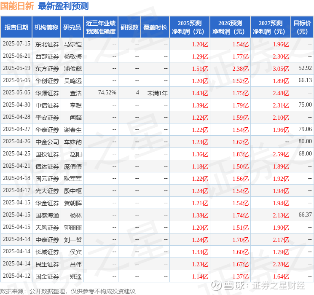Select the 国元证券 institution cell

tap(47, 179)
